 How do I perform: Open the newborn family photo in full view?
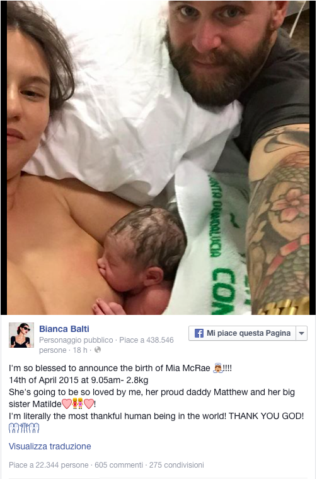(158, 157)
